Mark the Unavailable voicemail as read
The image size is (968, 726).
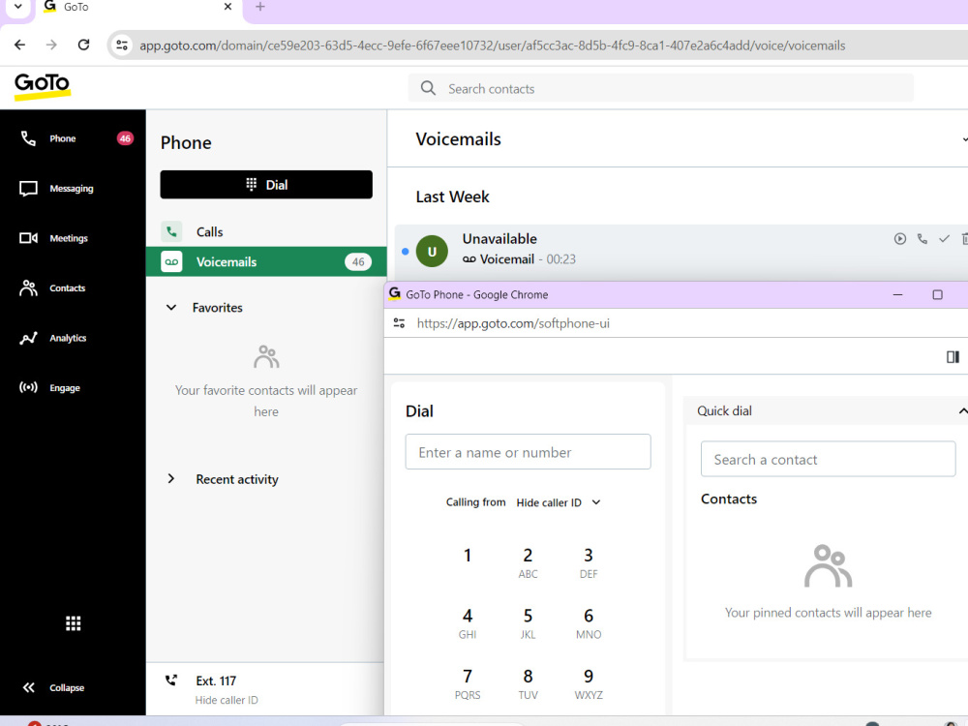[x=944, y=239]
